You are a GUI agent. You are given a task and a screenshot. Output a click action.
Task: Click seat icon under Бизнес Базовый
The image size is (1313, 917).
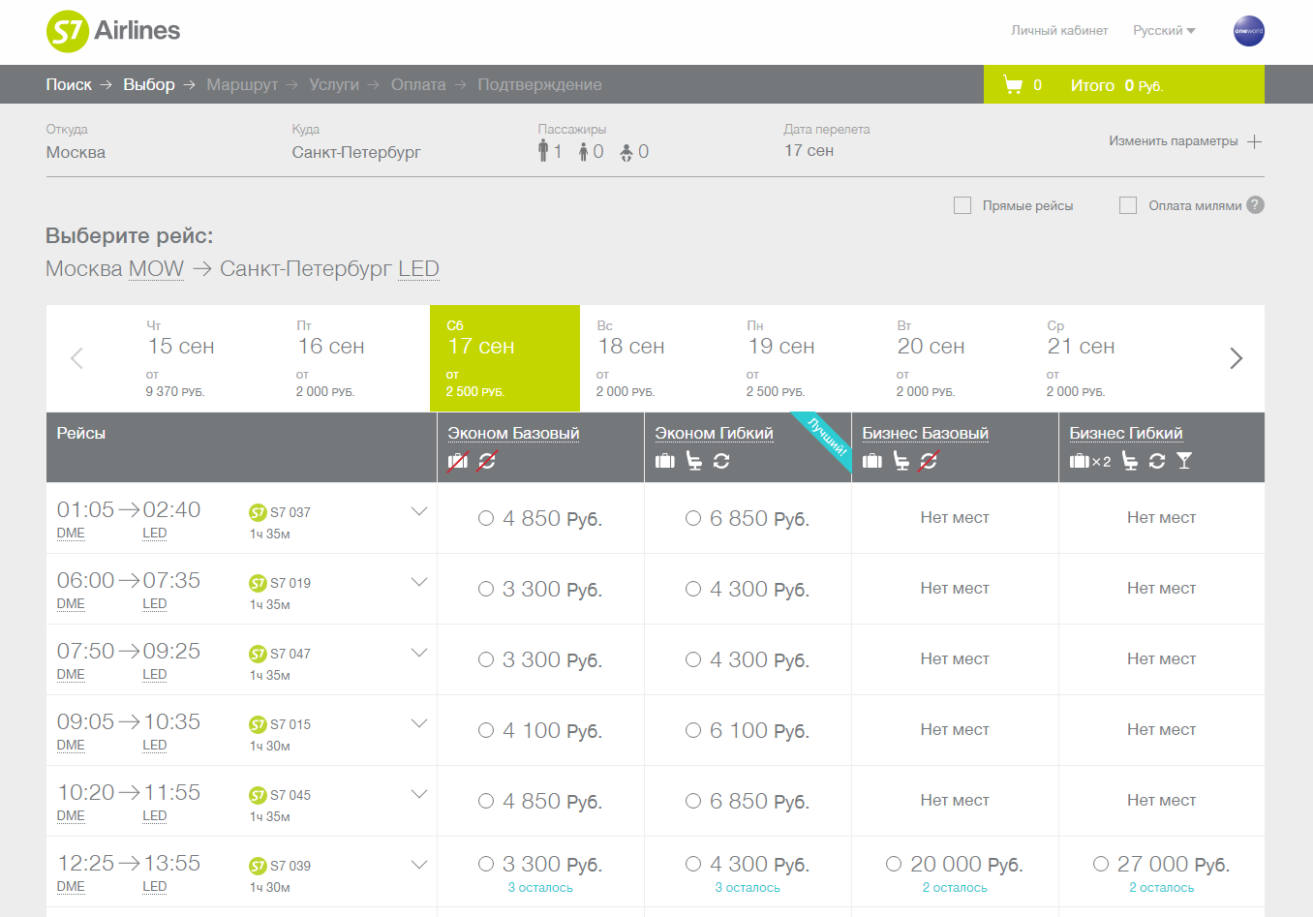tap(901, 461)
